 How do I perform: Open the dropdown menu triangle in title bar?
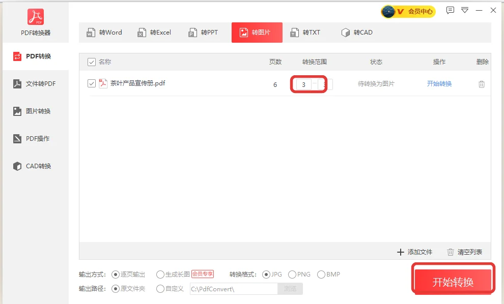click(x=465, y=10)
